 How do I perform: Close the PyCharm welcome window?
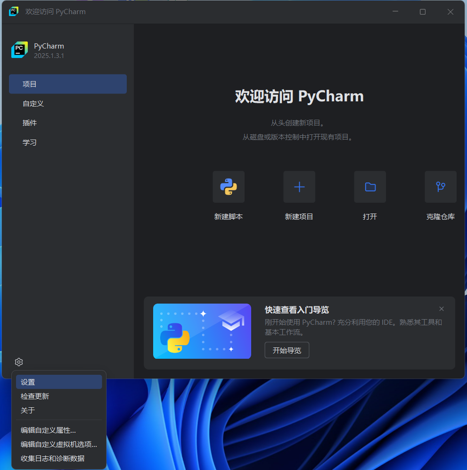[x=450, y=12]
